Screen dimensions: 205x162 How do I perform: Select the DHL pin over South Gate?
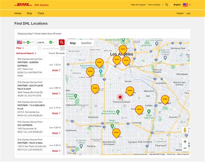(139, 110)
